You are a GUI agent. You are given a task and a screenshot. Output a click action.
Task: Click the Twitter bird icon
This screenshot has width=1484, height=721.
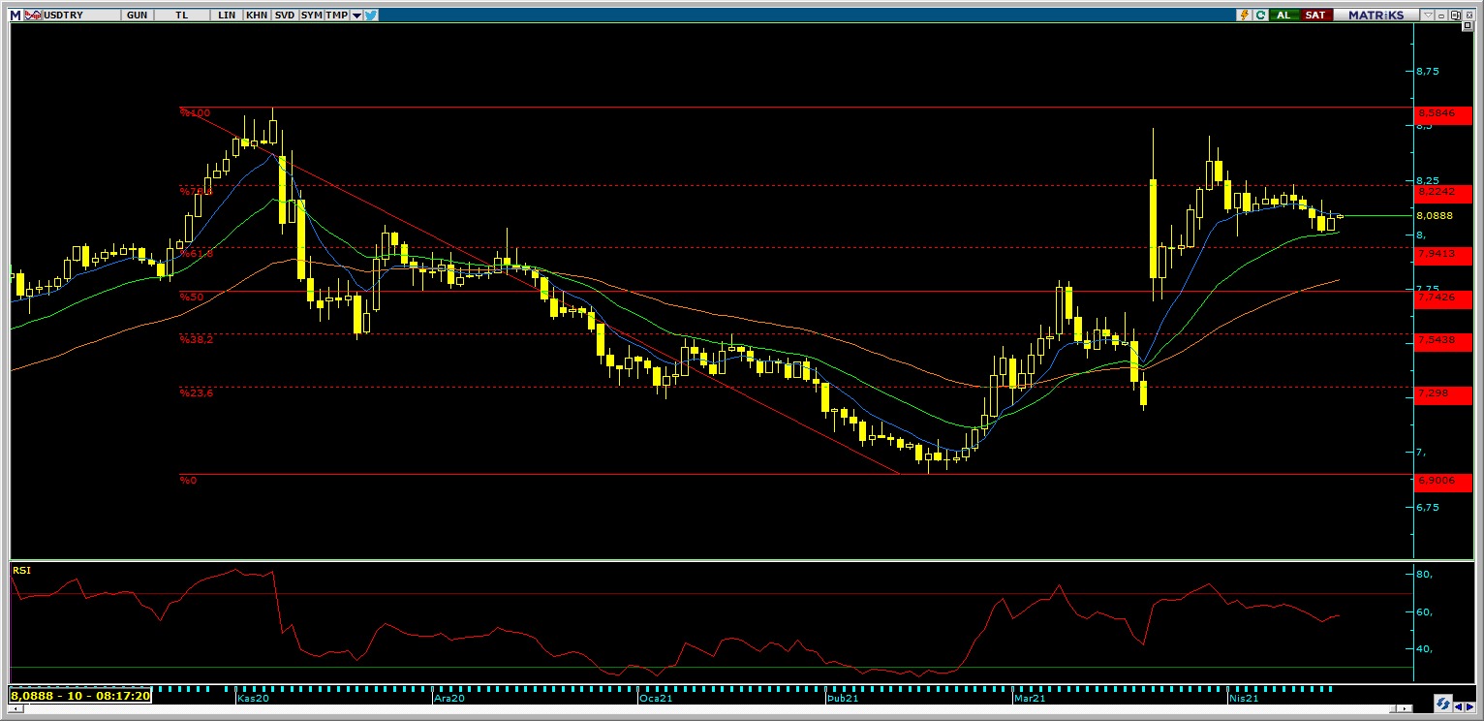(x=371, y=16)
